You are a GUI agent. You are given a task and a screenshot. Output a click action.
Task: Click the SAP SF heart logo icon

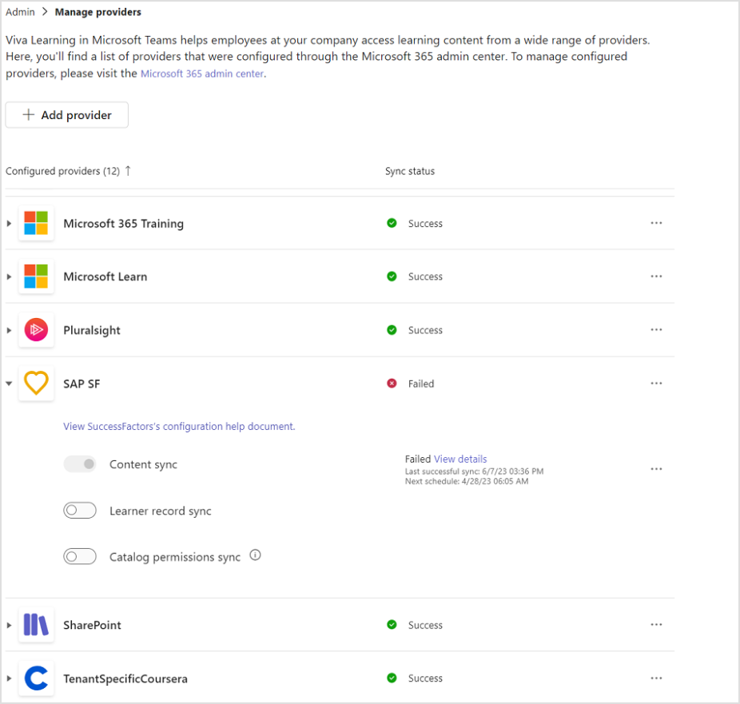point(36,383)
